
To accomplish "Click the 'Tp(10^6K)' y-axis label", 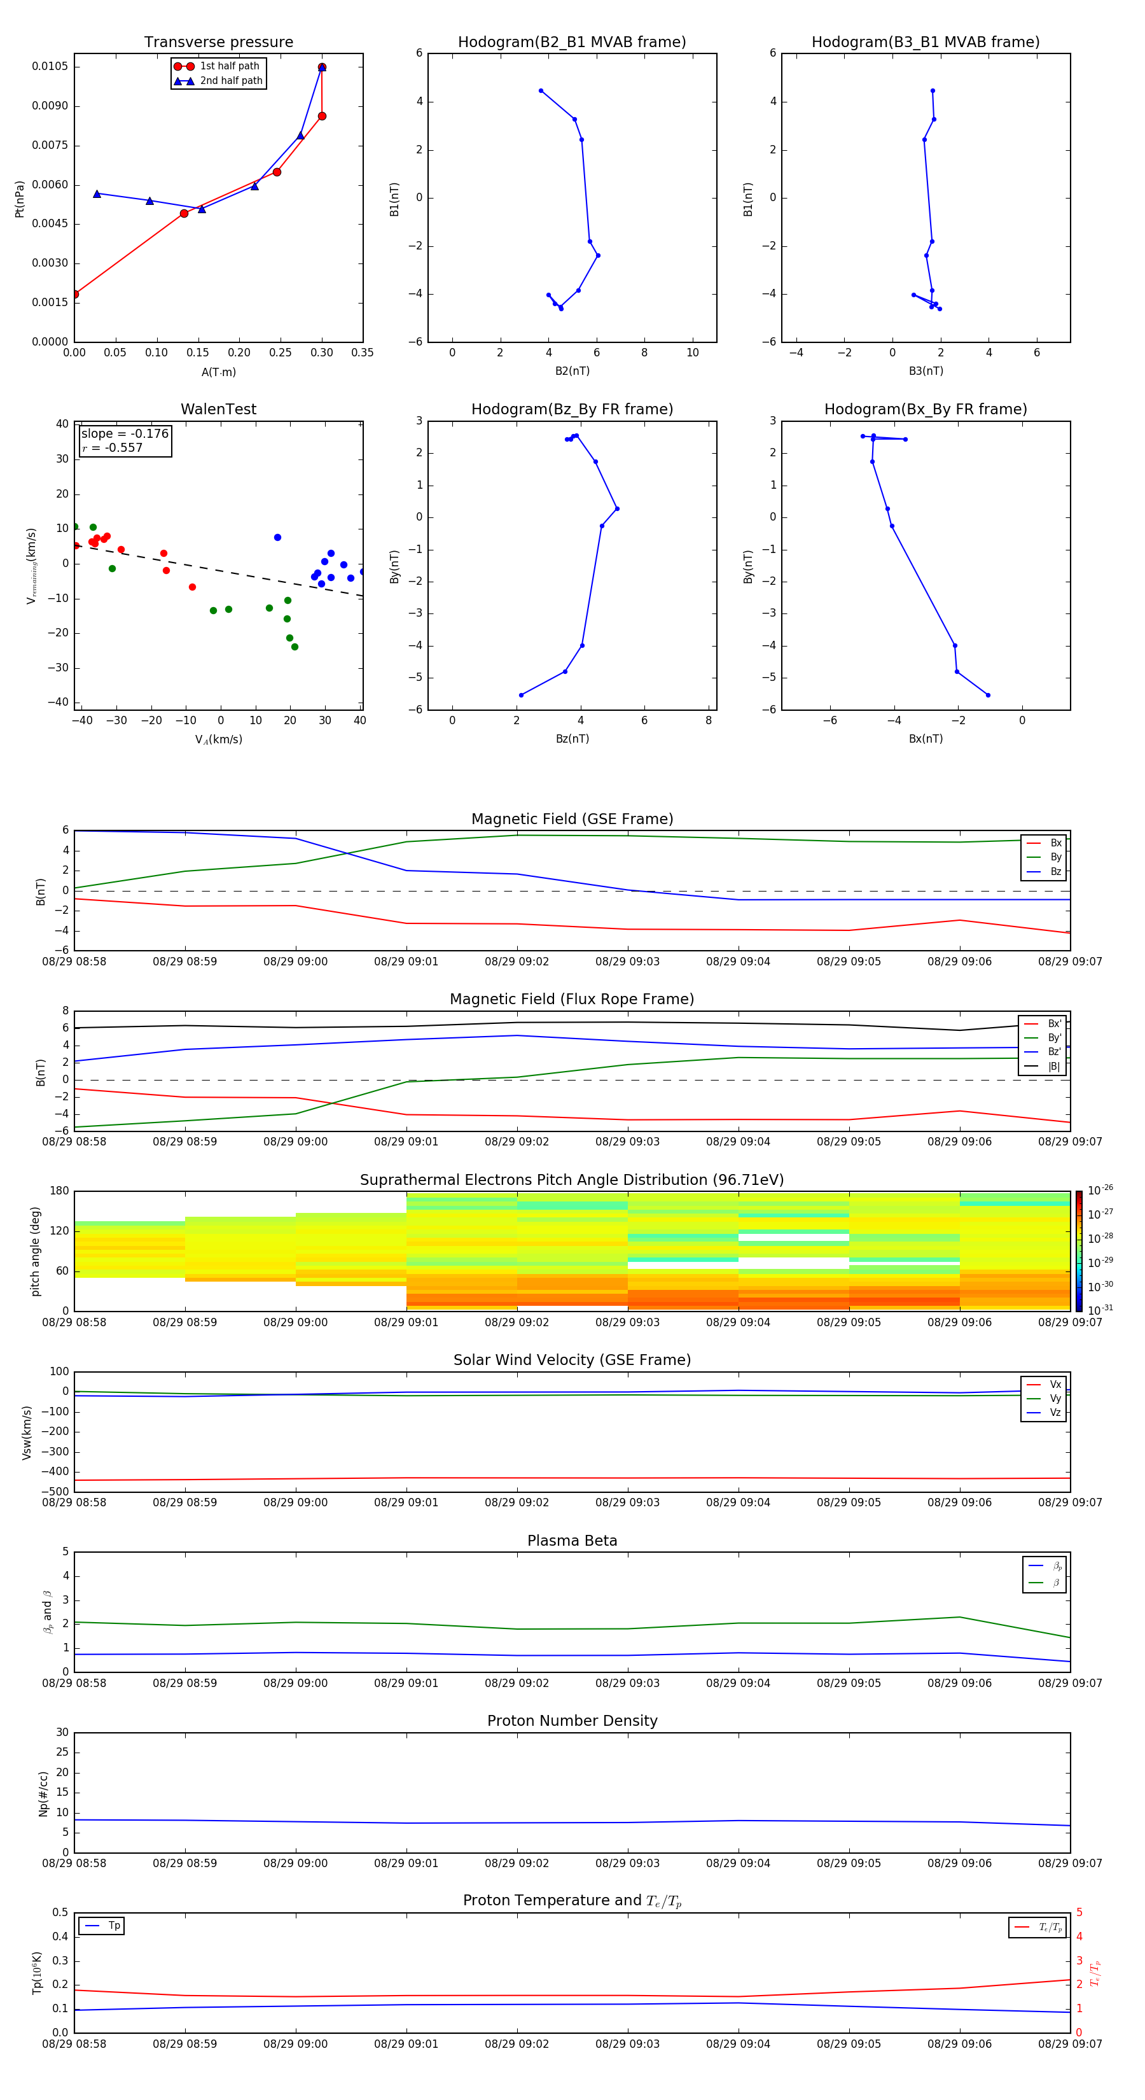I will 37,1973.
